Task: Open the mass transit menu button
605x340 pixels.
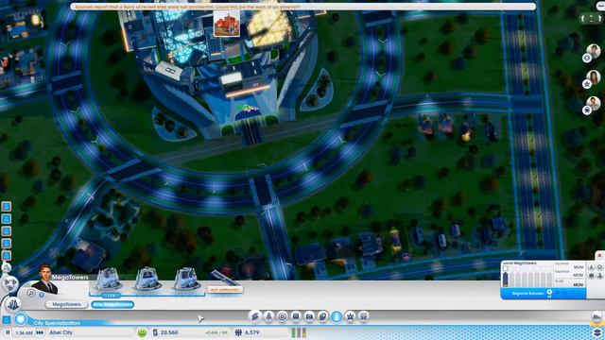Action: coord(363,316)
